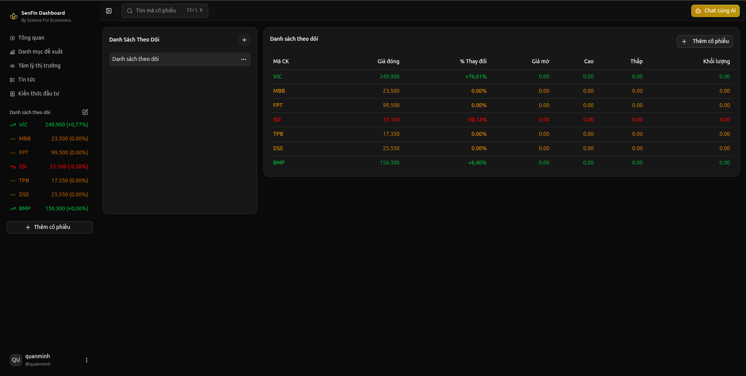Click the Tin tức news icon
This screenshot has width=746, height=376.
(x=12, y=80)
